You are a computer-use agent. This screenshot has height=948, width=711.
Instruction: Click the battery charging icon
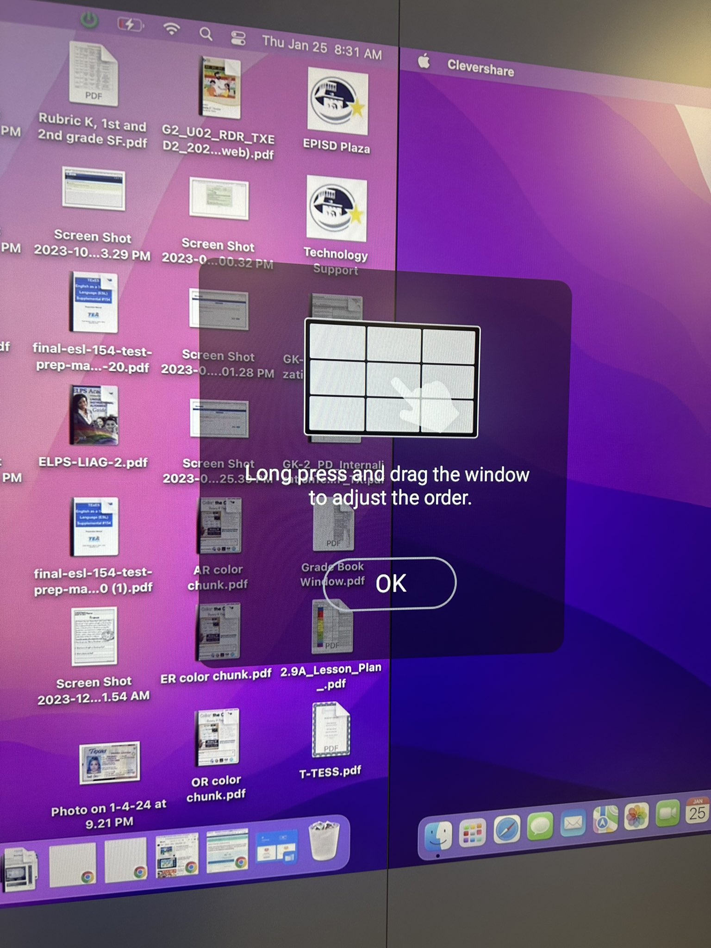click(131, 24)
